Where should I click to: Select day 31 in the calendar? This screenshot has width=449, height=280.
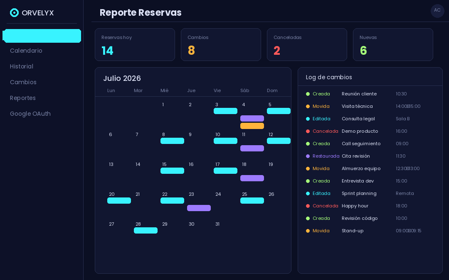217,224
